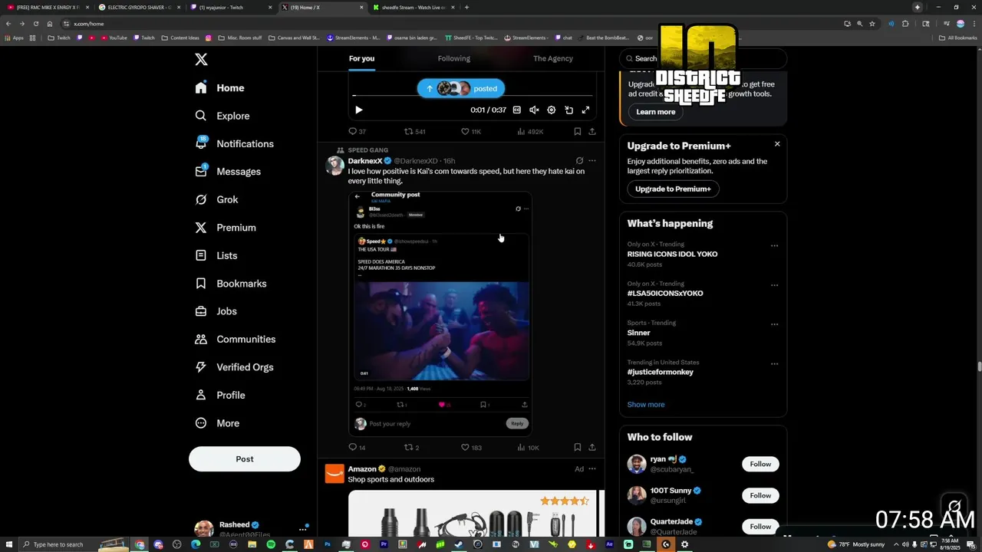Reload the page in browser
Image resolution: width=982 pixels, height=552 pixels.
coord(35,24)
